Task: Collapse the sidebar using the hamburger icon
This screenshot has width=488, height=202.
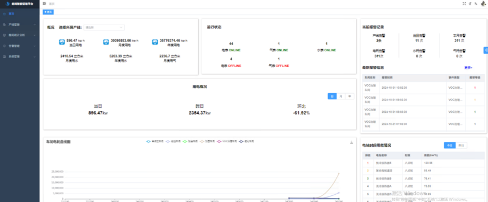Action: pos(45,3)
